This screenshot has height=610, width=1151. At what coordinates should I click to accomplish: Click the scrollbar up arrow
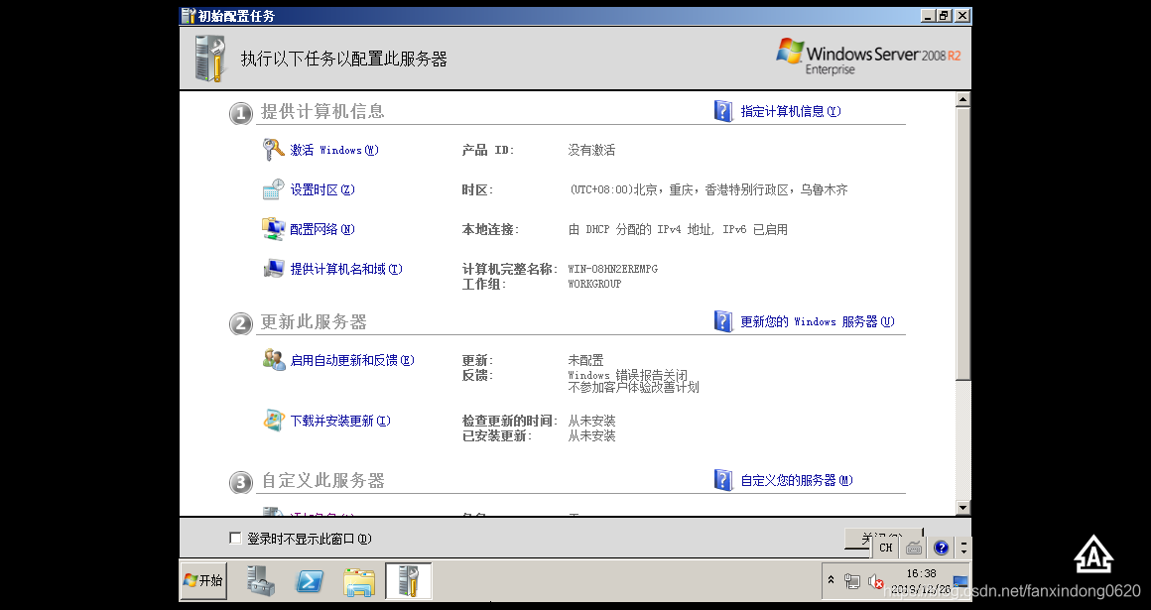pyautogui.click(x=963, y=99)
